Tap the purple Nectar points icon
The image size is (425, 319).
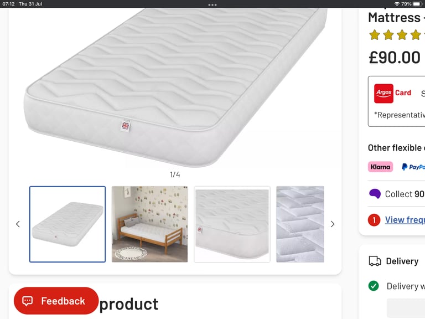[375, 194]
